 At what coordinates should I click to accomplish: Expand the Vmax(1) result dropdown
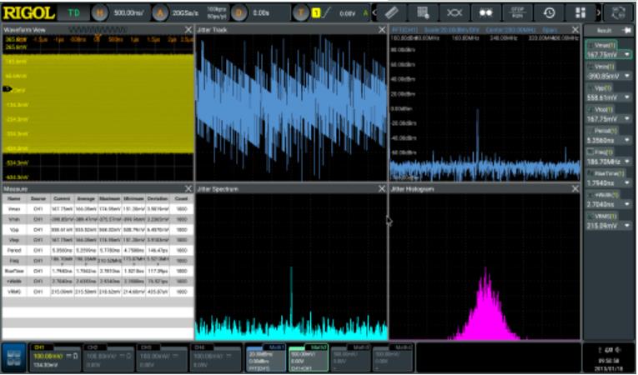pyautogui.click(x=626, y=56)
